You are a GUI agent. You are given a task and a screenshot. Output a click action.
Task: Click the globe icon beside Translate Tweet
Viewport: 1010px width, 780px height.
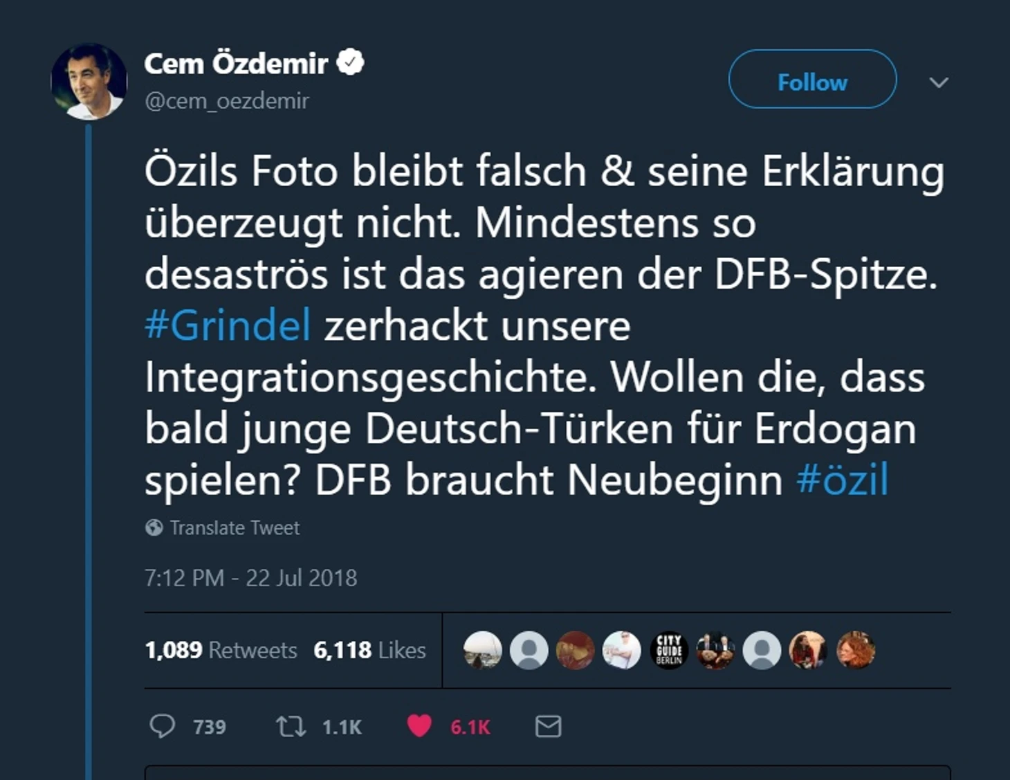(x=154, y=528)
